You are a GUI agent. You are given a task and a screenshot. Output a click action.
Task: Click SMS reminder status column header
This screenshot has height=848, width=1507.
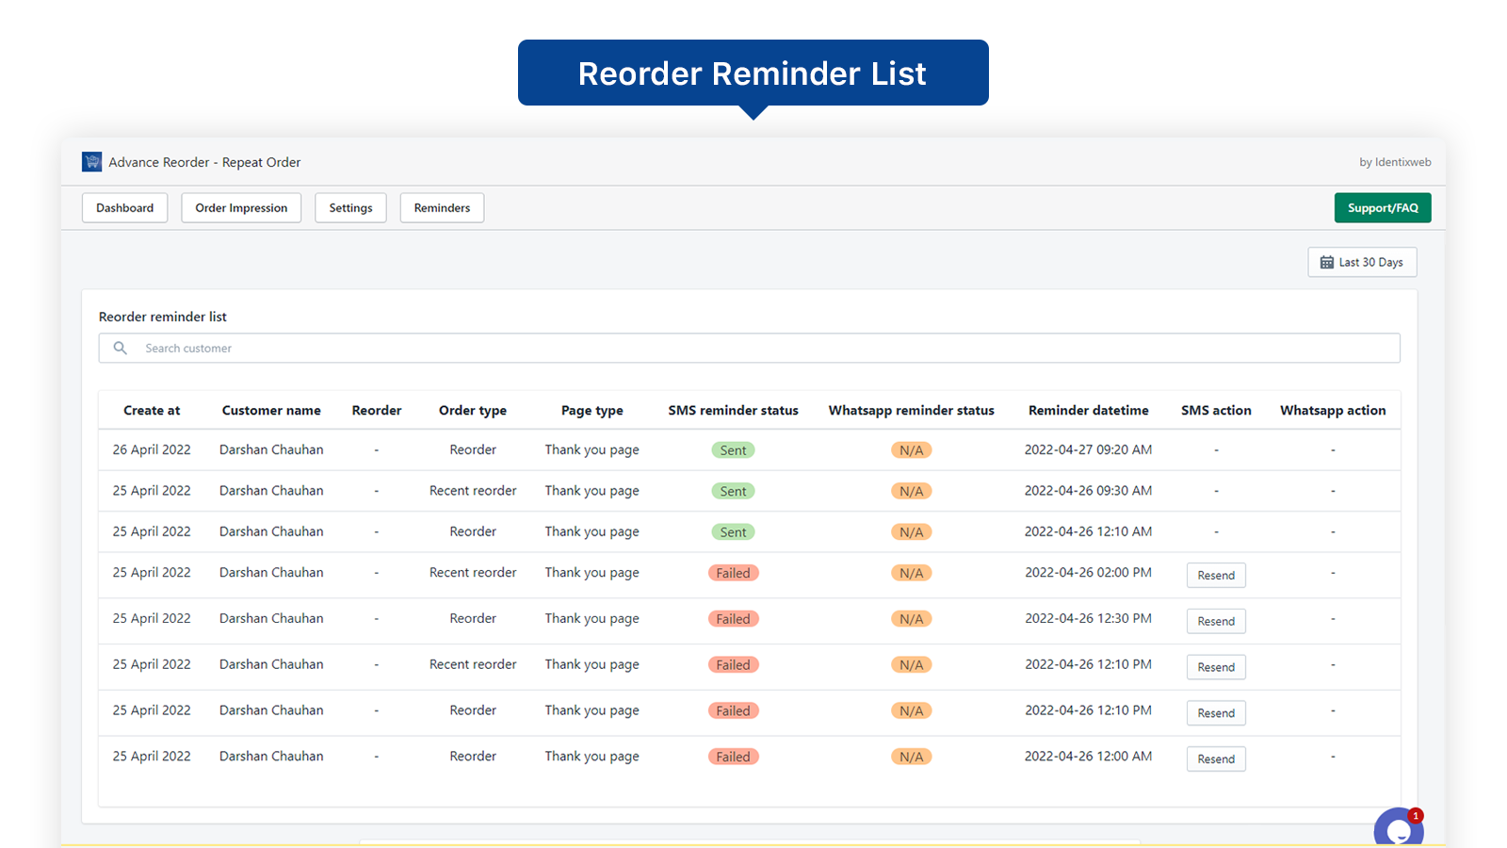point(733,411)
